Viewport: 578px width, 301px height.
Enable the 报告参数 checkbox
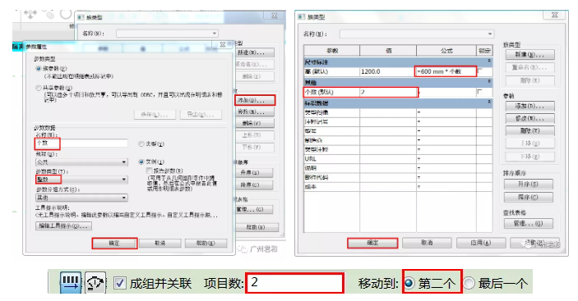(x=150, y=171)
